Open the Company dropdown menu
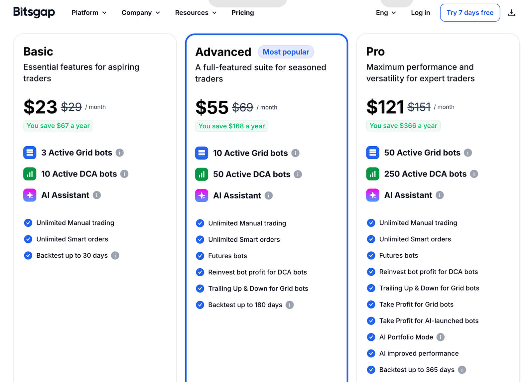Viewport: 532px width, 382px height. 141,13
